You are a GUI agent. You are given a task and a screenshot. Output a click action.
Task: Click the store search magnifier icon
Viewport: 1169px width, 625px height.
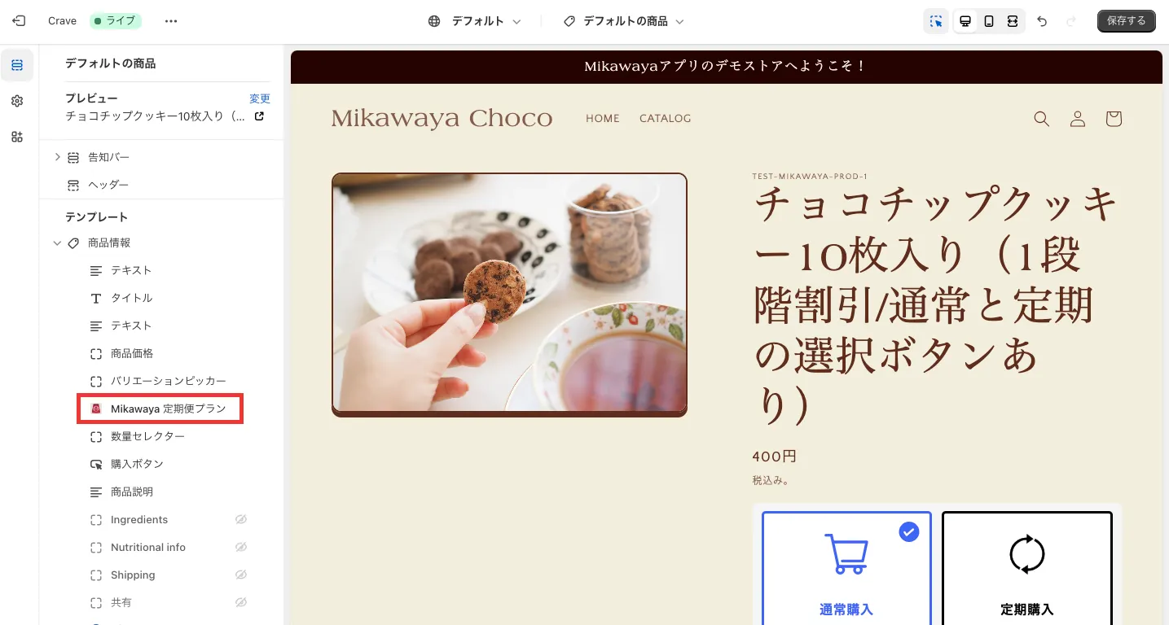(1041, 119)
